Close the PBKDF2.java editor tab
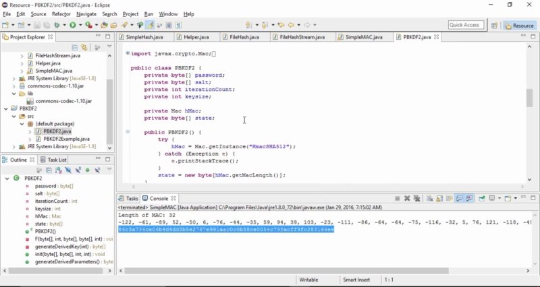 [x=436, y=37]
